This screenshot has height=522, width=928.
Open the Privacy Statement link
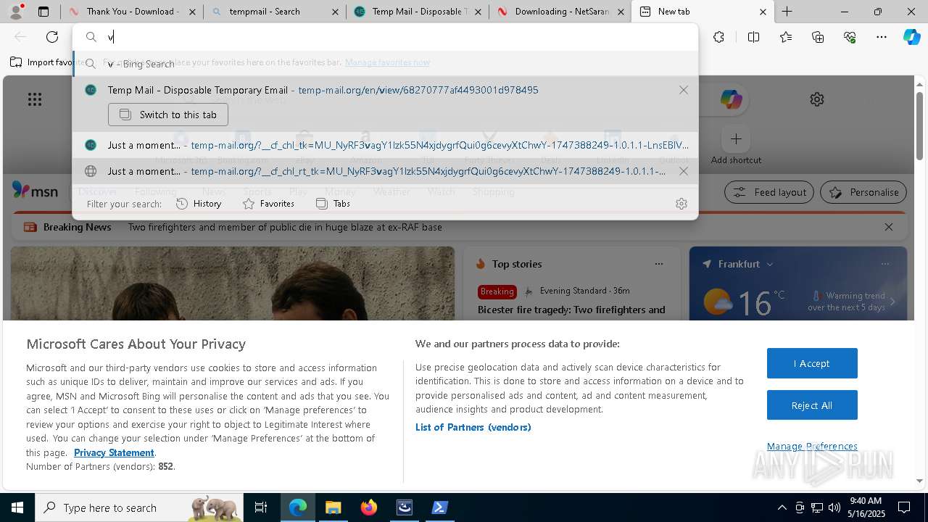pyautogui.click(x=114, y=452)
